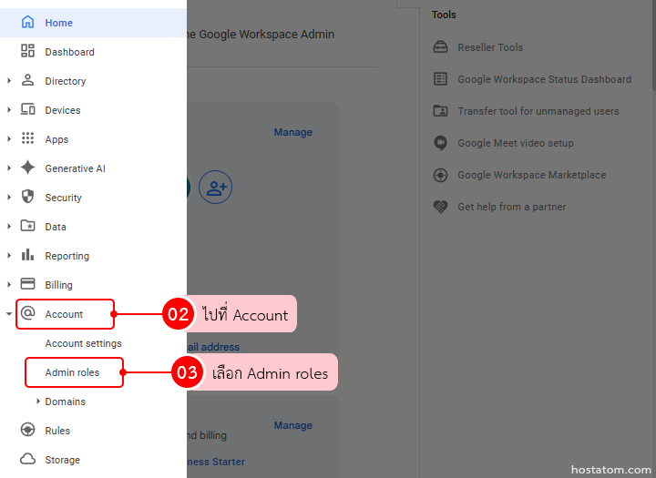Click the Generative AI sparkle icon
Viewport: 656px width, 478px height.
(27, 168)
